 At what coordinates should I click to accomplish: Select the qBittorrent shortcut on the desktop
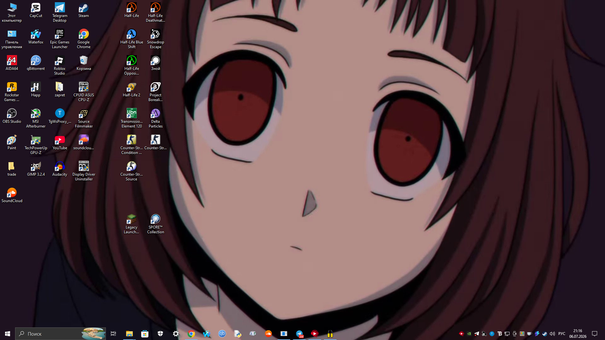36,63
